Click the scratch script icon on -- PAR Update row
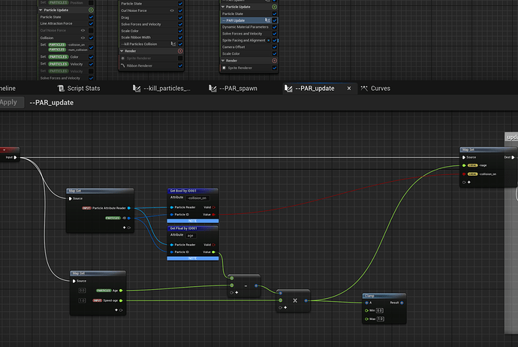 point(267,20)
